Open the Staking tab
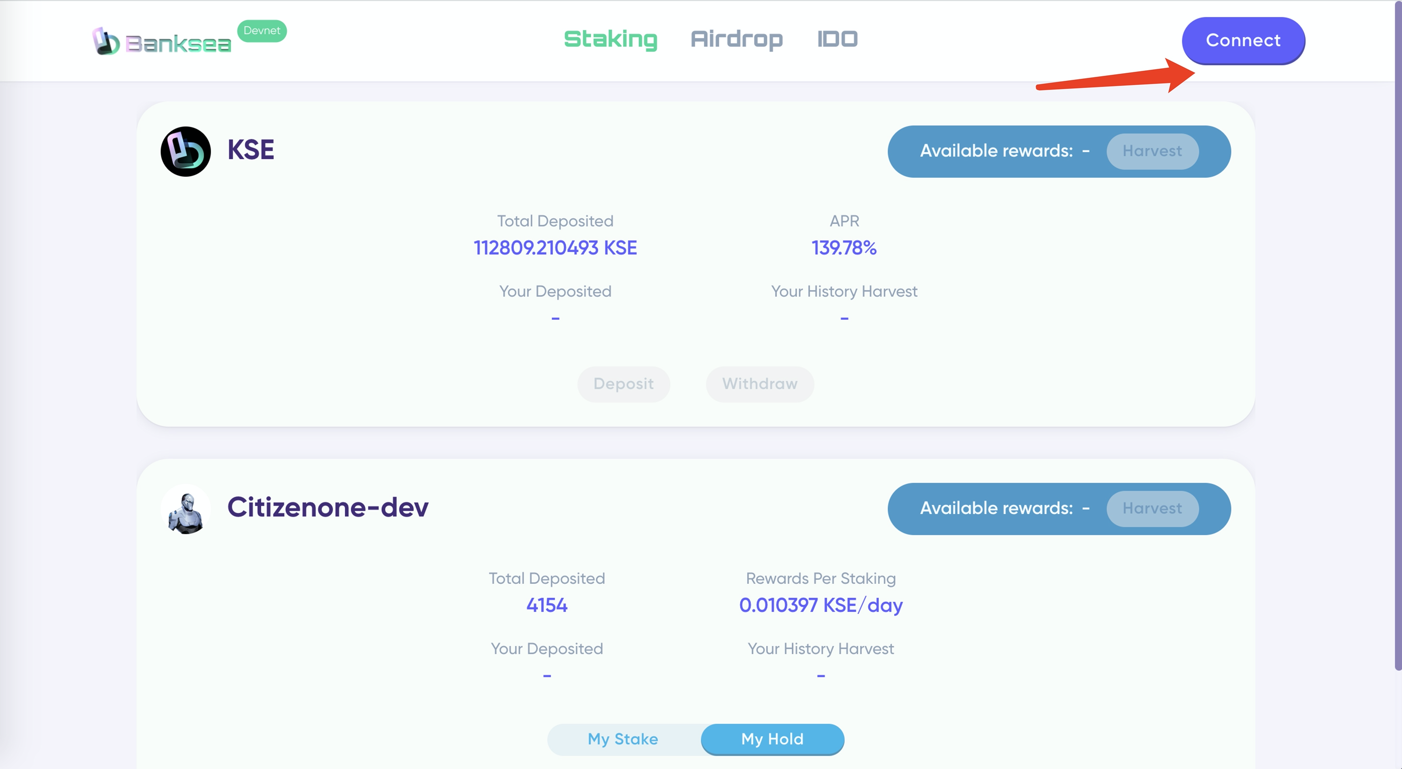This screenshot has width=1402, height=769. point(610,39)
